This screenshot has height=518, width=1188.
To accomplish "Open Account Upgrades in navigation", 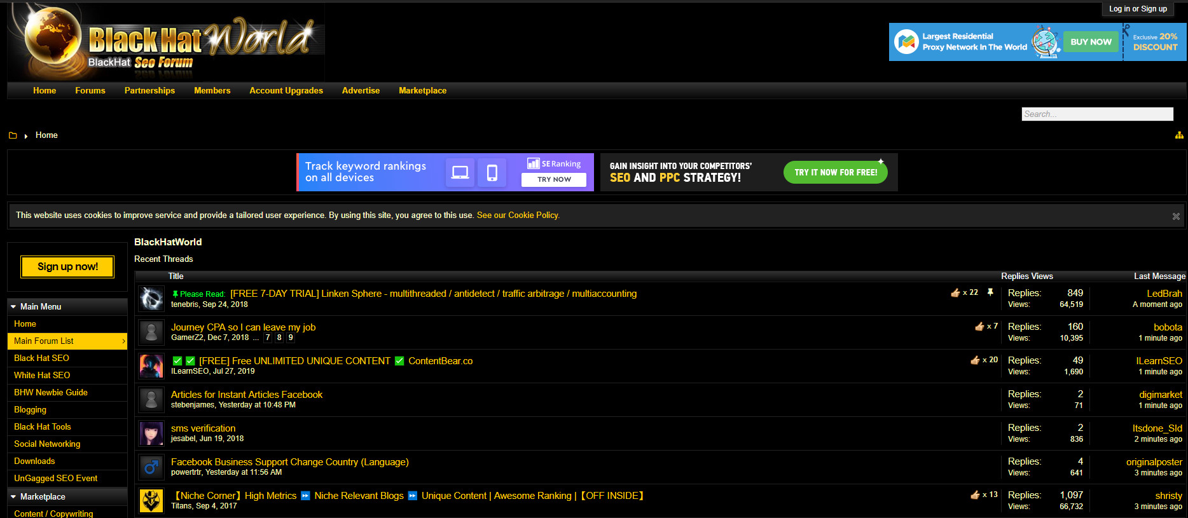I will [x=286, y=90].
